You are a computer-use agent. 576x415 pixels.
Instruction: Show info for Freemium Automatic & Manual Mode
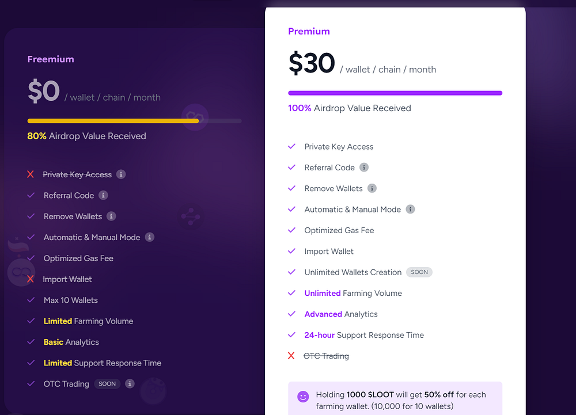coord(150,237)
